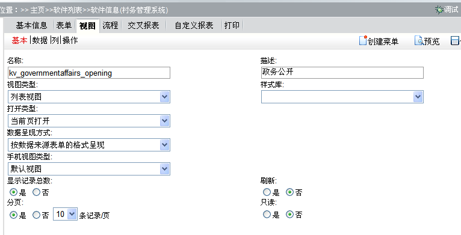Click the cut-off save icon after 预览
The height and width of the screenshot is (235, 461).
point(456,40)
